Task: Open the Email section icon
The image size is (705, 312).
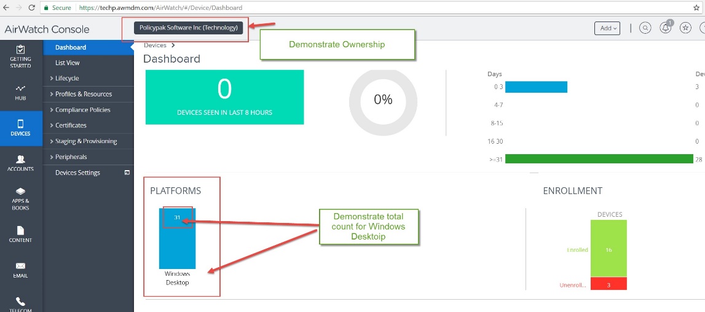Action: click(x=21, y=270)
